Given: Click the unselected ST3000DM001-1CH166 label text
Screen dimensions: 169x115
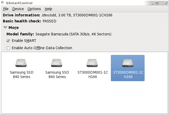Looking at the screenshot, I should tap(93, 74).
